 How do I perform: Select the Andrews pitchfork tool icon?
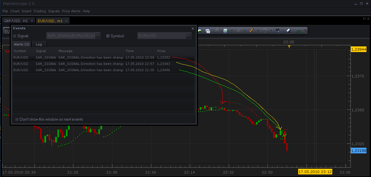[217, 30]
